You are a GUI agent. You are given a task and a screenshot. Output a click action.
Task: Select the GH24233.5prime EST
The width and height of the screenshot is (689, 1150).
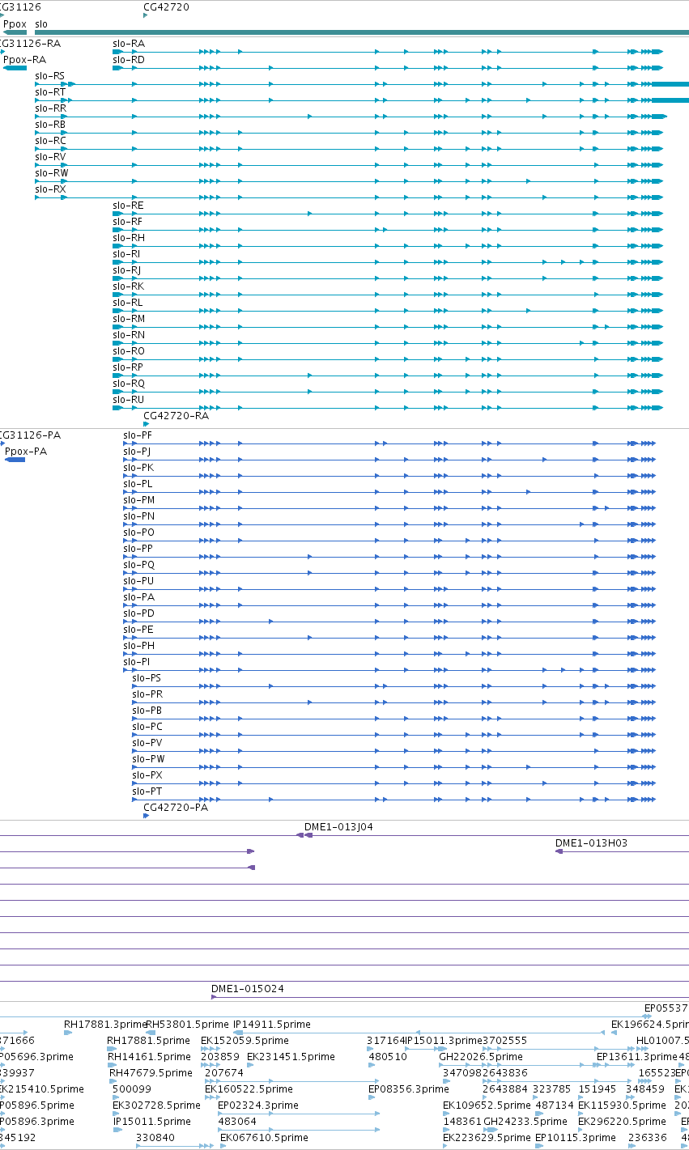(525, 1122)
